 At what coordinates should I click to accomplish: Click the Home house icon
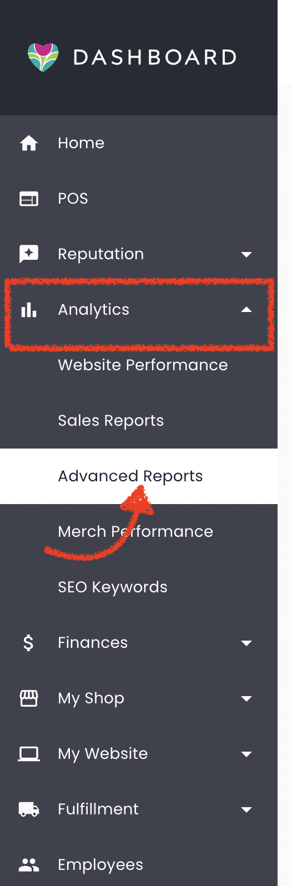[29, 143]
